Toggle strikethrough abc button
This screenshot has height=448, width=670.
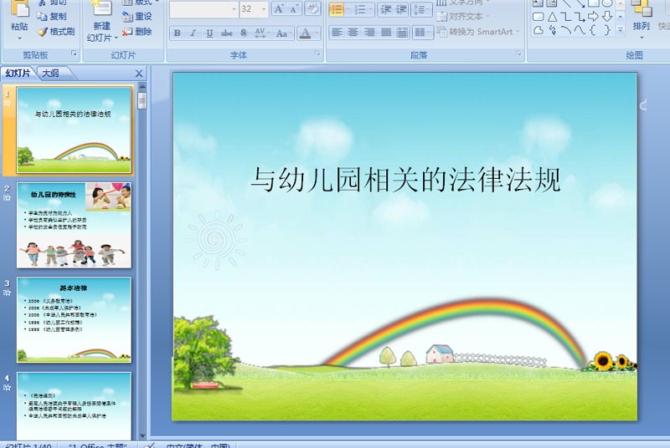tap(226, 33)
